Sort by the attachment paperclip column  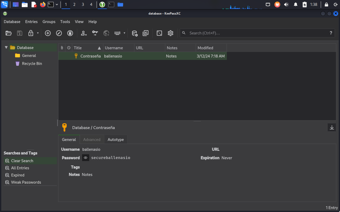(62, 48)
